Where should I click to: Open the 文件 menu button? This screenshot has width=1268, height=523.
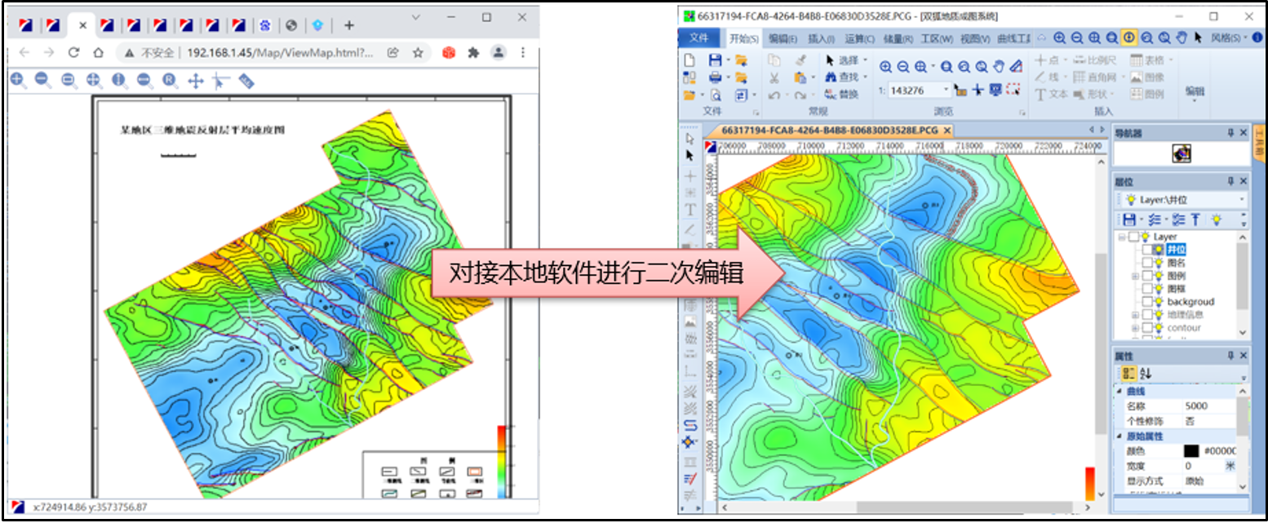coord(699,38)
